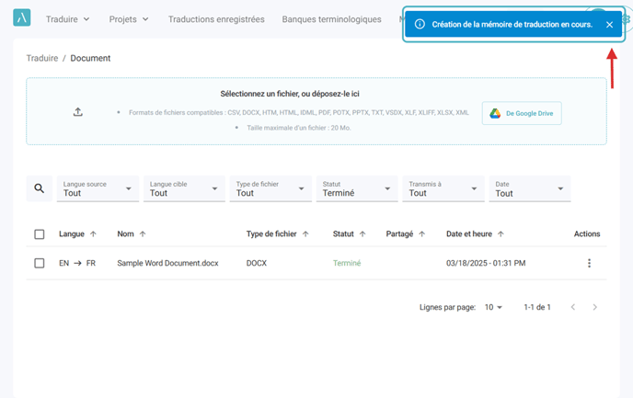The height and width of the screenshot is (398, 633).
Task: Click the info icon in the notification
Action: point(420,24)
